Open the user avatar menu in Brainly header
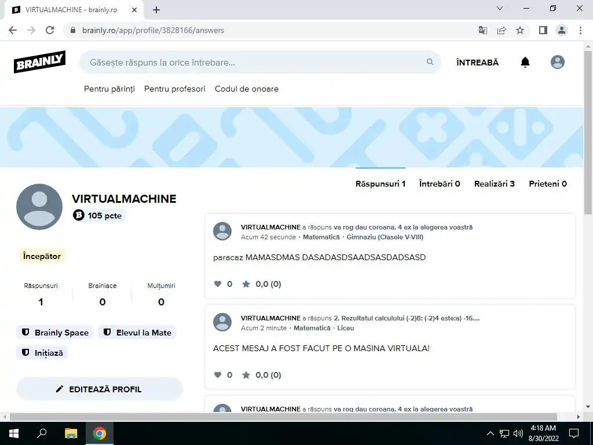This screenshot has height=445, width=593. [558, 62]
